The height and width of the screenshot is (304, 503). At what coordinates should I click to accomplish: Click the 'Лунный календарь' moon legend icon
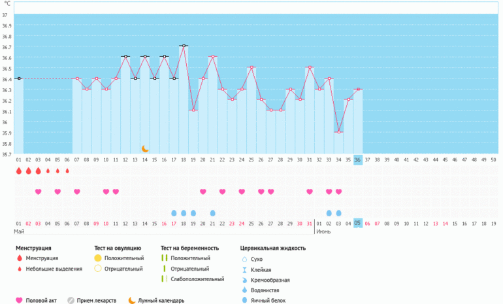click(132, 300)
